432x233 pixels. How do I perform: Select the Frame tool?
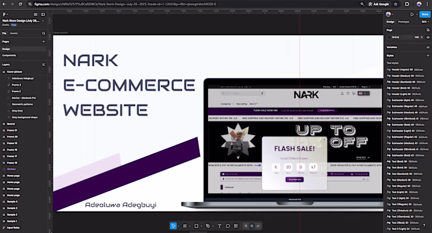[185, 226]
